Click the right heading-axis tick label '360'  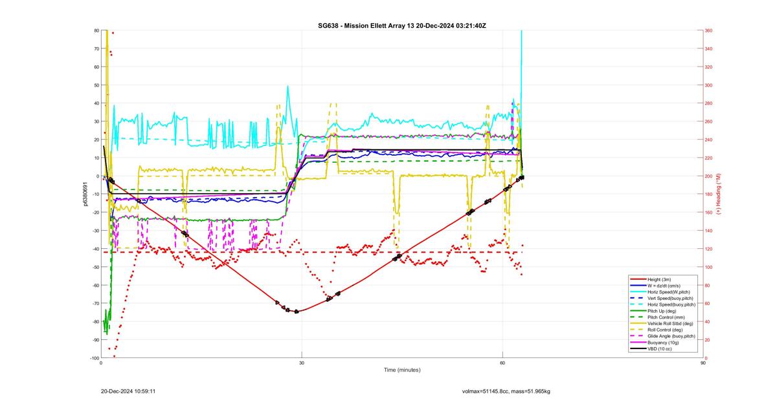[x=709, y=30]
